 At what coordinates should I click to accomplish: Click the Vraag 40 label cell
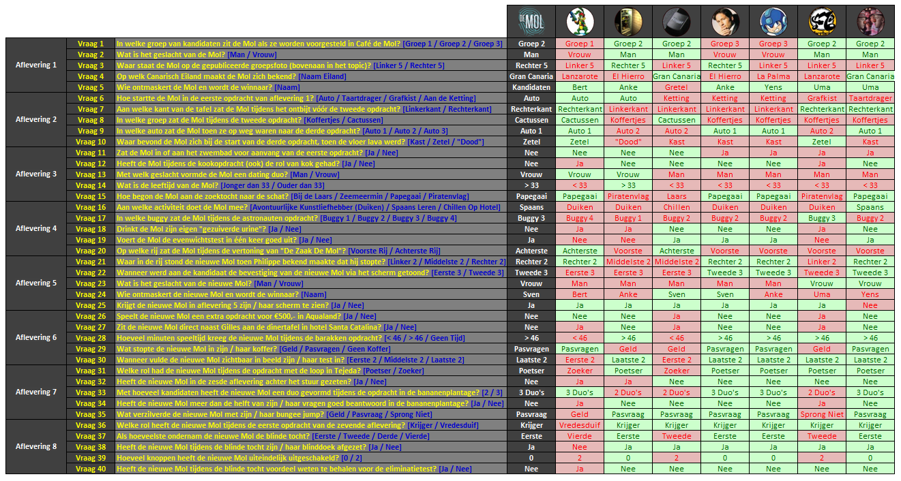[x=91, y=469]
